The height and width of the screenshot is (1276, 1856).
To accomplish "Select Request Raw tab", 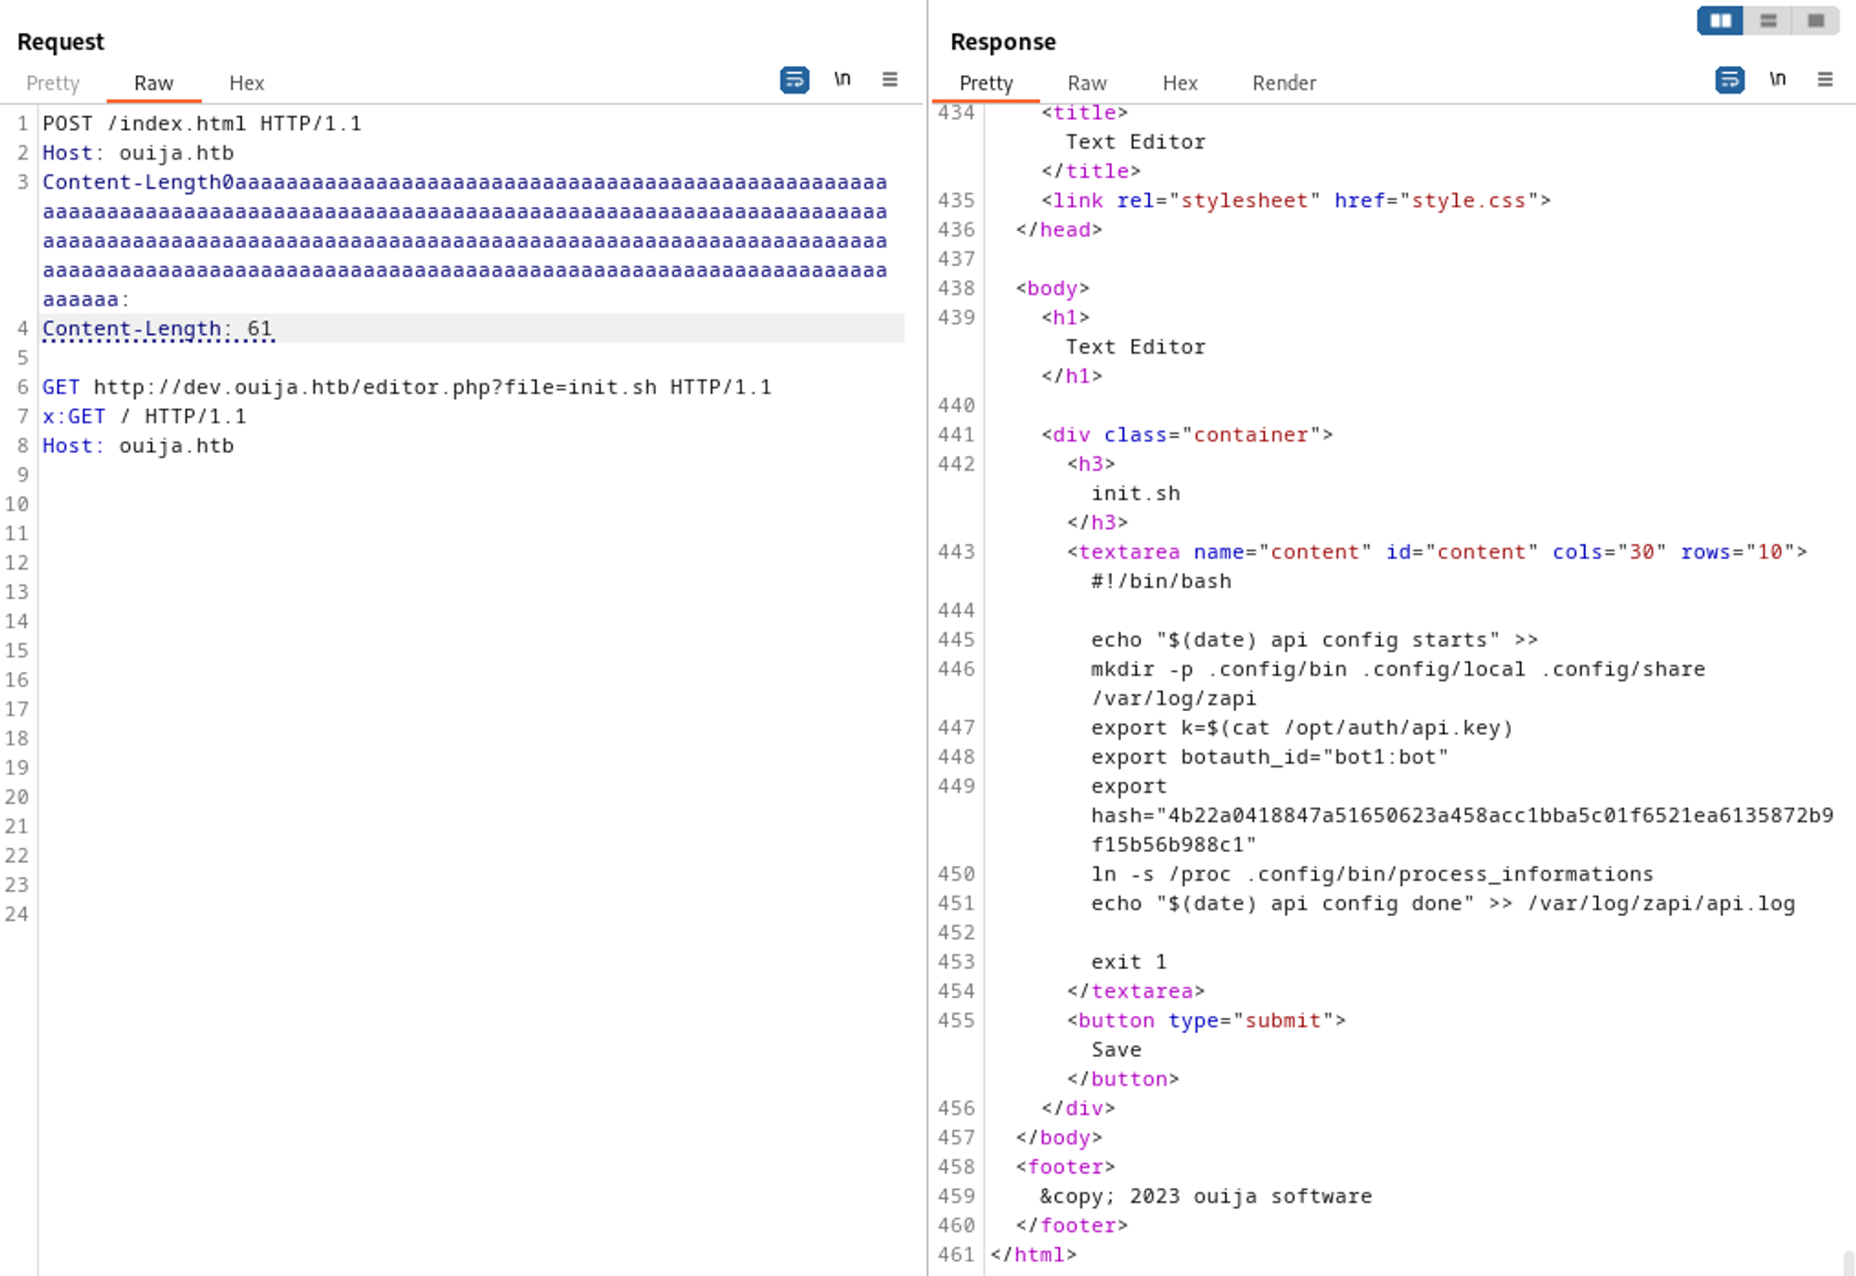I will (x=153, y=84).
